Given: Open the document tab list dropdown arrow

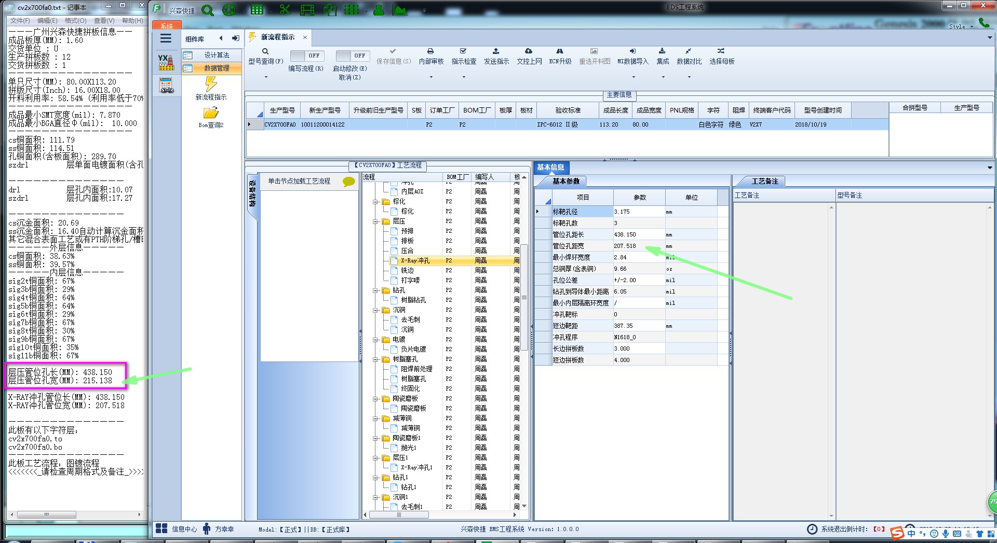Looking at the screenshot, I should coord(990,38).
